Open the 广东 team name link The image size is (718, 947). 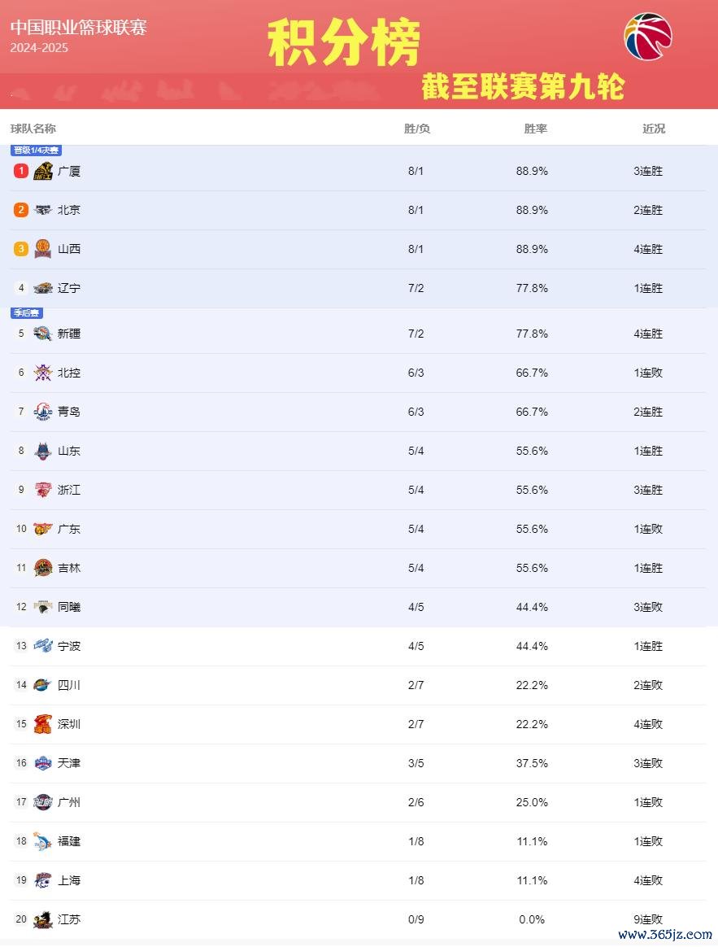click(69, 529)
